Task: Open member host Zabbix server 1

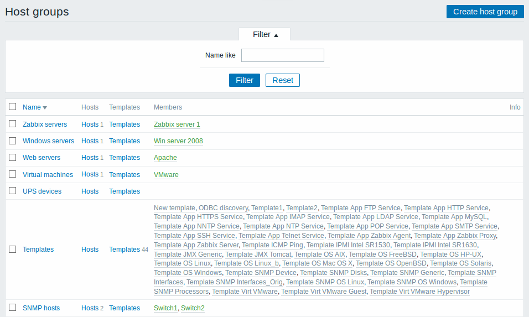Action: tap(177, 124)
